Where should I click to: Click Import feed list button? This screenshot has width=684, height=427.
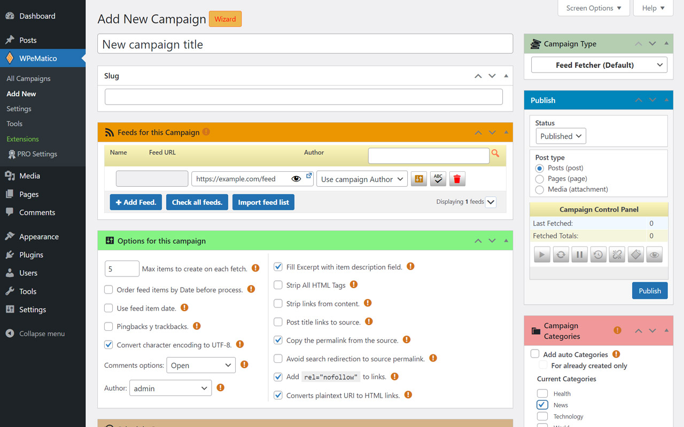click(263, 202)
